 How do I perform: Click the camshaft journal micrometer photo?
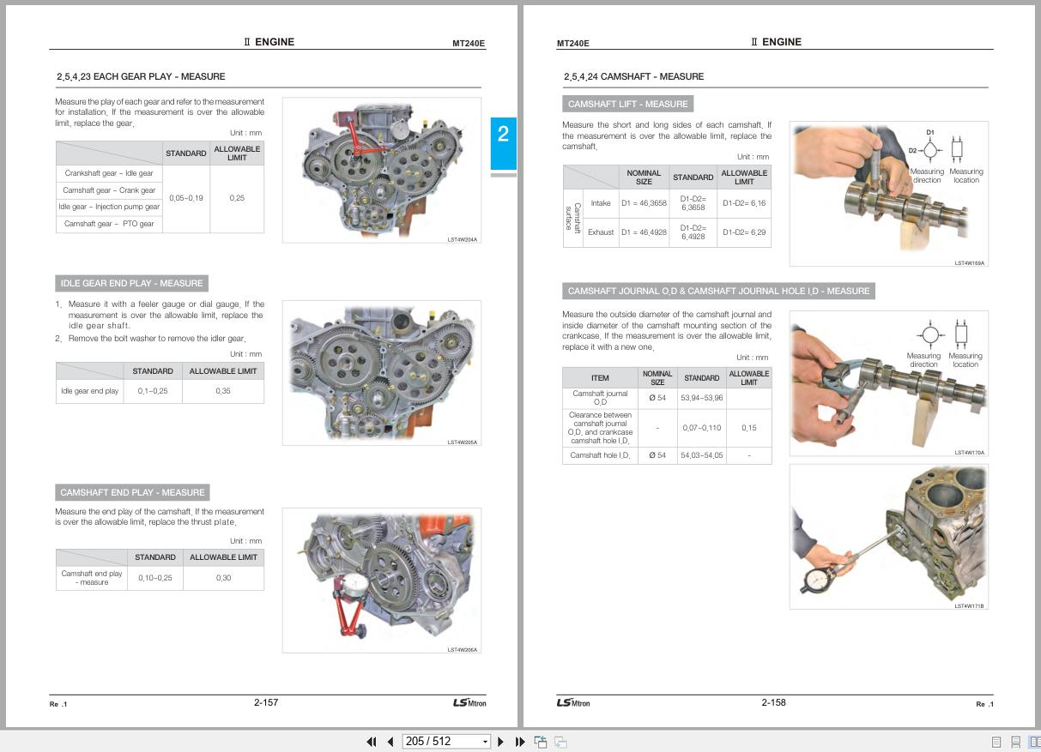tap(889, 383)
